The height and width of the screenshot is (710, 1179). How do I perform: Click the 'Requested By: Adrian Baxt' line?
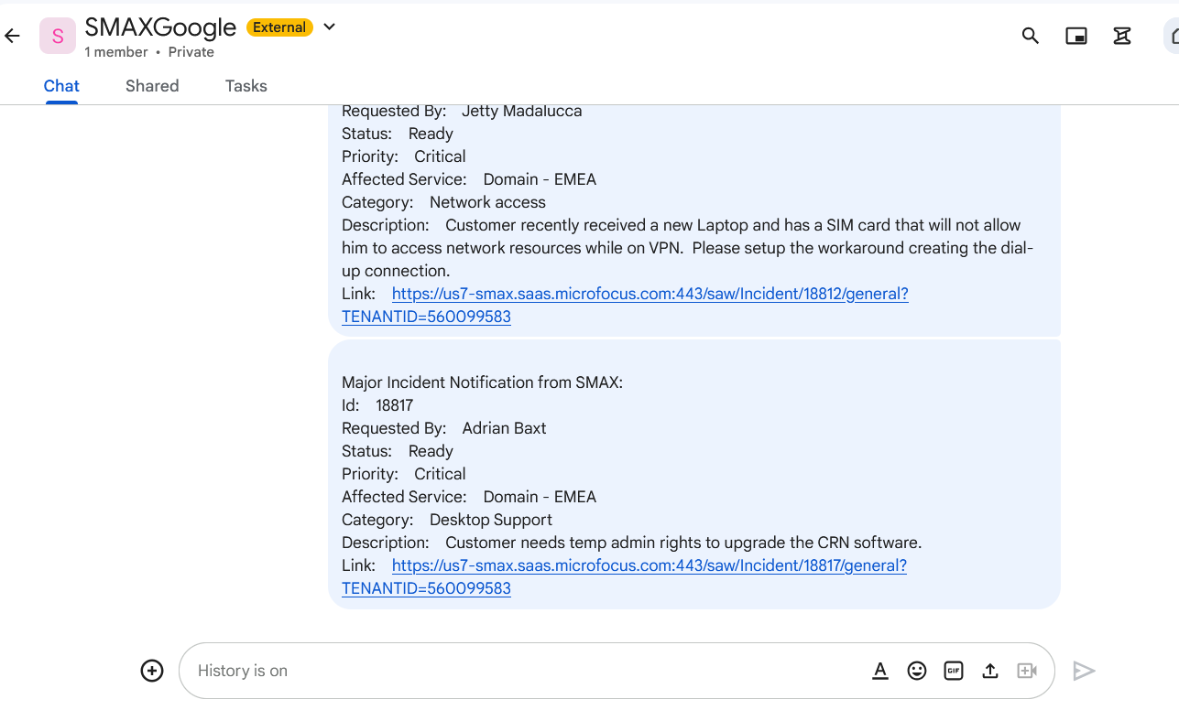pyautogui.click(x=444, y=428)
